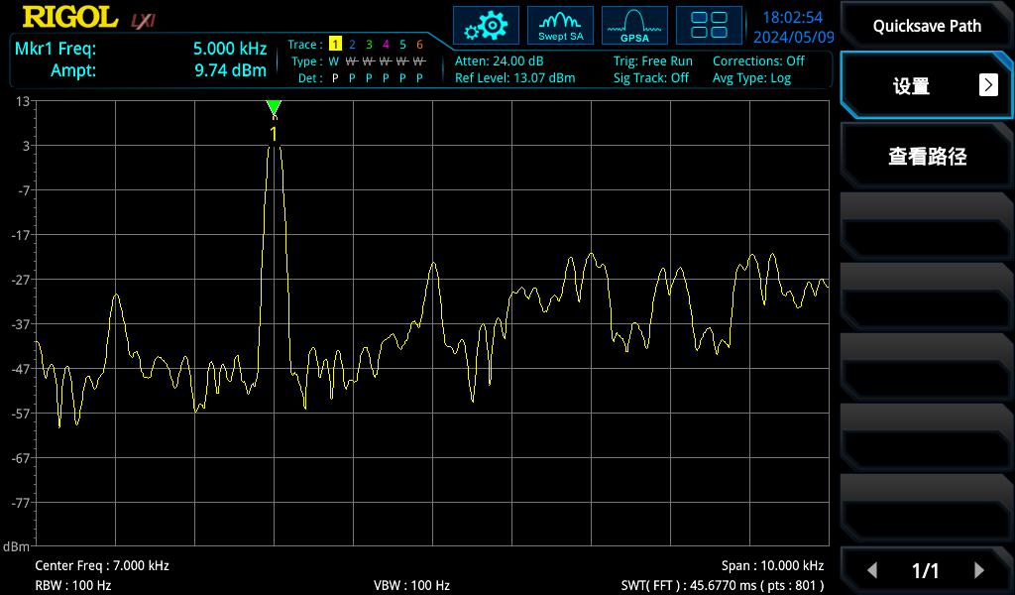Click the Span 10.000 kHz readout
Viewport: 1015px width, 595px height.
point(772,565)
